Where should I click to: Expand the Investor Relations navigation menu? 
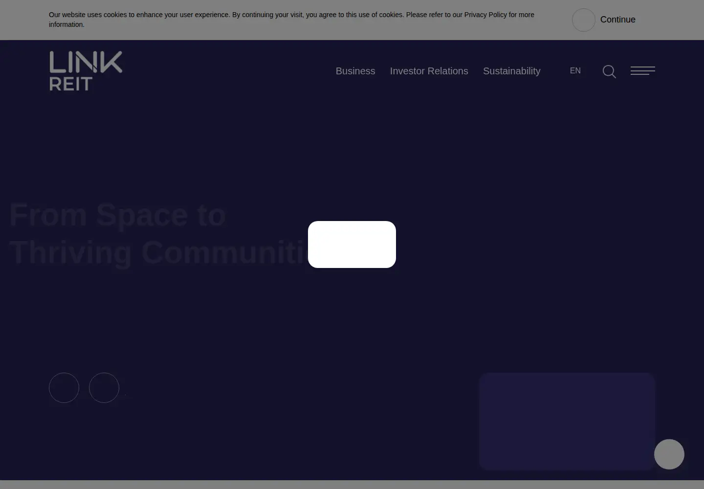pos(429,71)
